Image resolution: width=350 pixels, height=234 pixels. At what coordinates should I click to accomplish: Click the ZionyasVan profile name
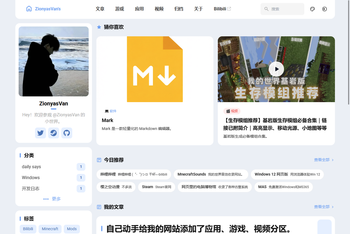54,104
